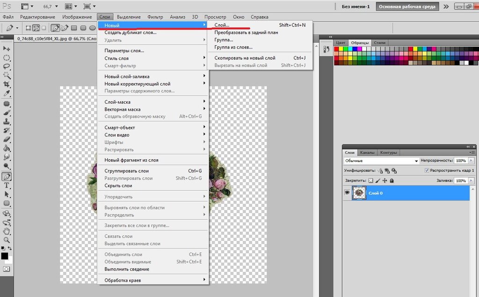Select the Clone Stamp tool
The width and height of the screenshot is (479, 297).
[x=7, y=122]
